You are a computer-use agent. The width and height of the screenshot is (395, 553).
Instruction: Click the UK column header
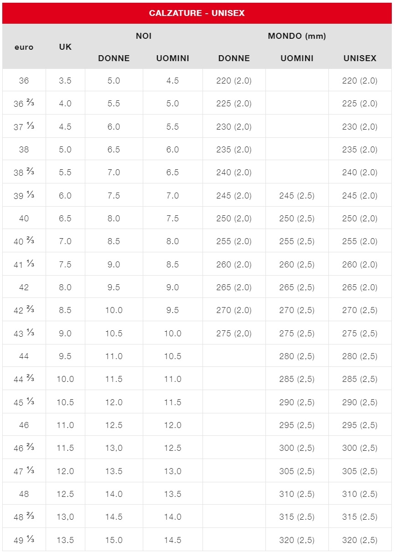point(65,47)
